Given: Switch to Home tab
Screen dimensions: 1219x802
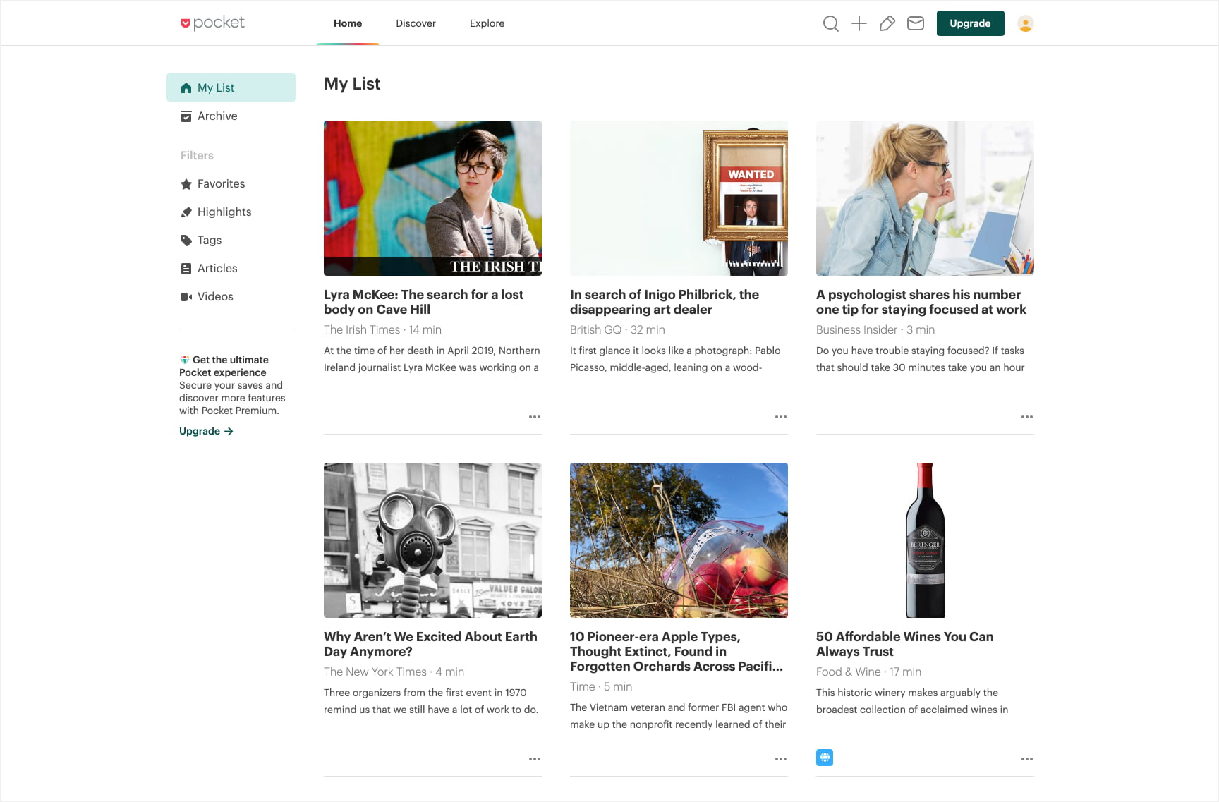Looking at the screenshot, I should click(x=348, y=23).
